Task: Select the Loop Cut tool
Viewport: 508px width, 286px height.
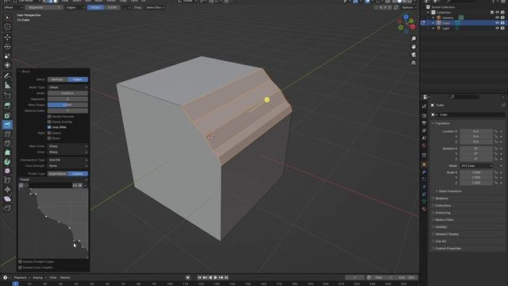Action: click(x=7, y=134)
